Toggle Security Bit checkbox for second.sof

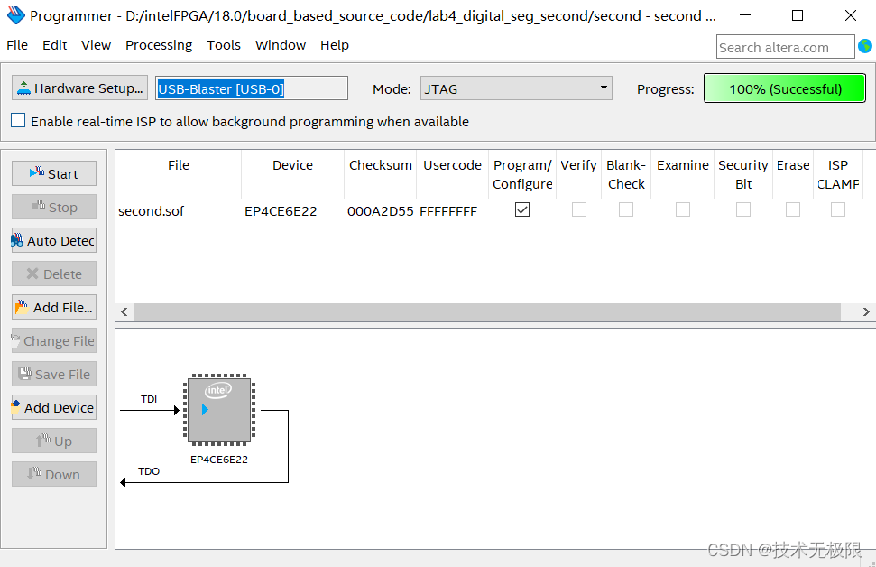743,209
